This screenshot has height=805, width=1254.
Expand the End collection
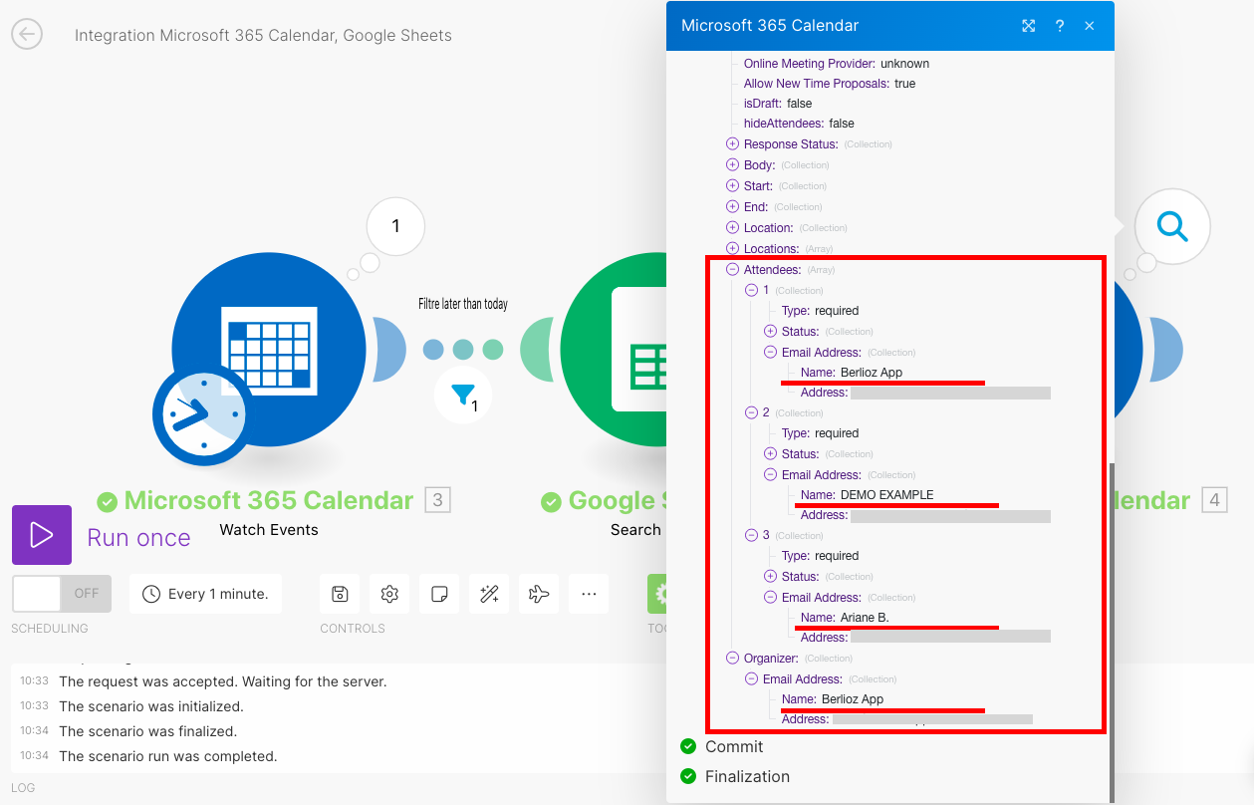tap(733, 207)
